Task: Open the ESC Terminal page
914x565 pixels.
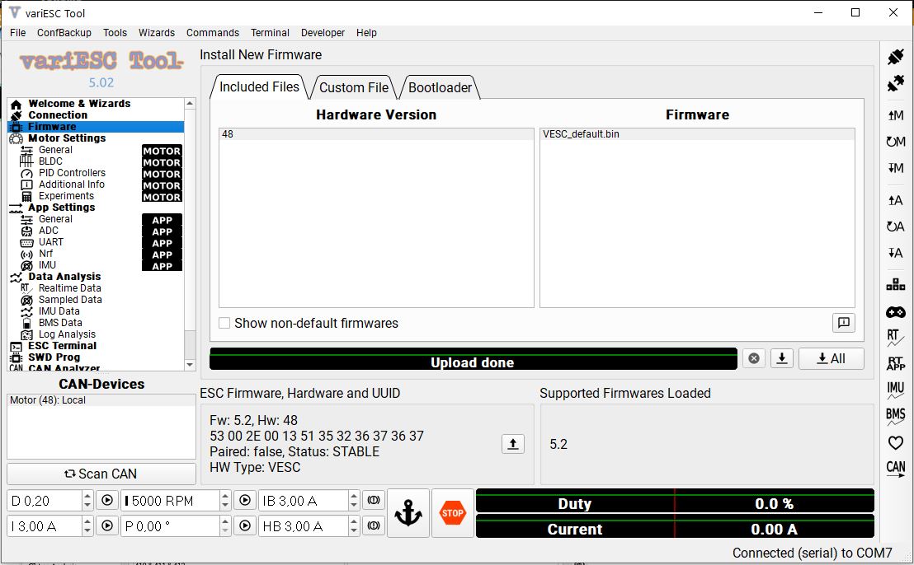Action: (63, 346)
